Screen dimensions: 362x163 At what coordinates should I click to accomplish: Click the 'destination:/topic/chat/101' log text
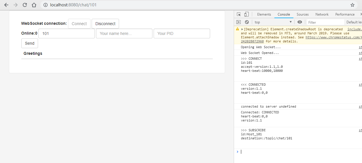pos(267,138)
